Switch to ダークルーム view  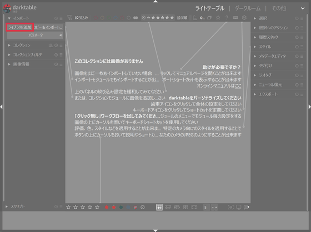coord(248,8)
